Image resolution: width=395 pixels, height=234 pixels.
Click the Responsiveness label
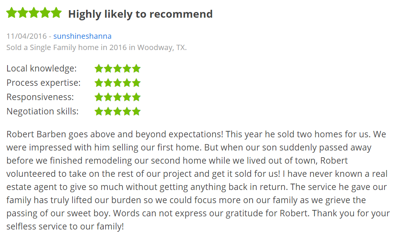coord(40,97)
